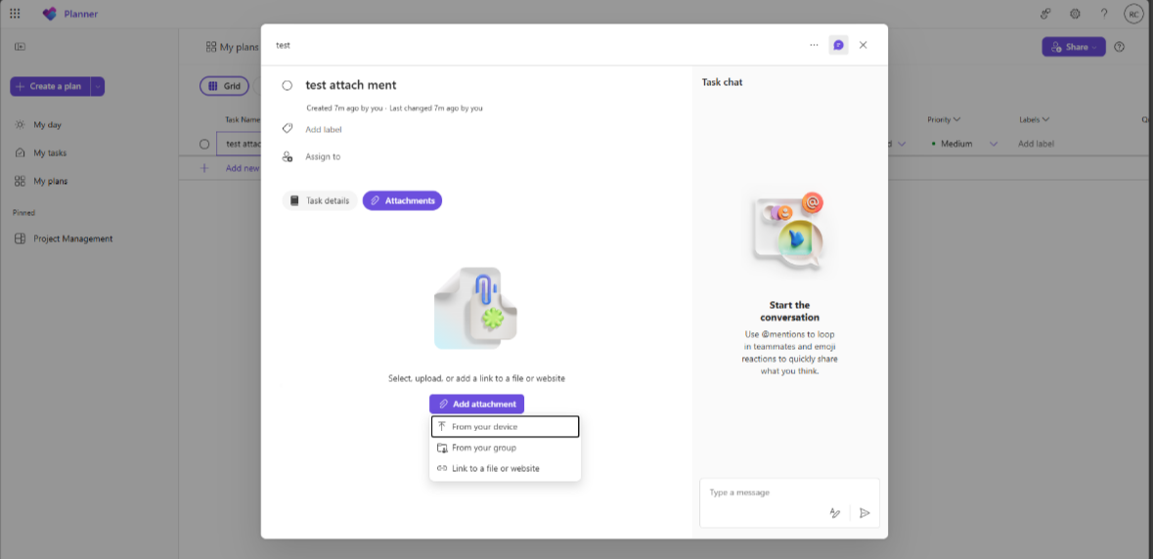This screenshot has width=1153, height=559.
Task: Click the Medium priority value
Action: pyautogui.click(x=956, y=144)
